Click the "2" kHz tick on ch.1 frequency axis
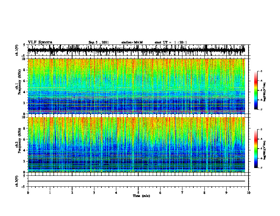The width and height of the screenshot is (280, 216). (25, 103)
